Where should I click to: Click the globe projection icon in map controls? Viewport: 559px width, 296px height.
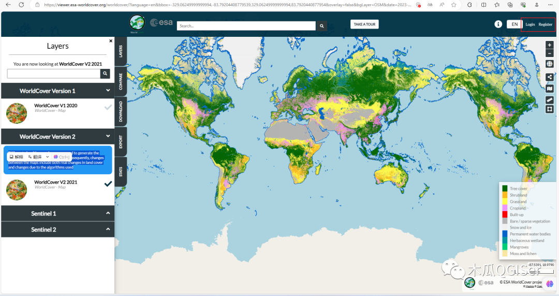point(549,64)
